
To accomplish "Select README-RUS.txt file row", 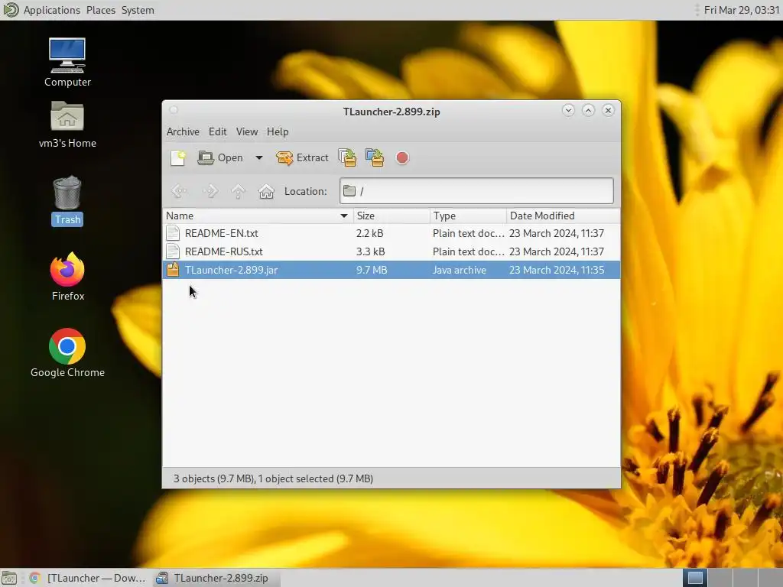I will tap(391, 251).
